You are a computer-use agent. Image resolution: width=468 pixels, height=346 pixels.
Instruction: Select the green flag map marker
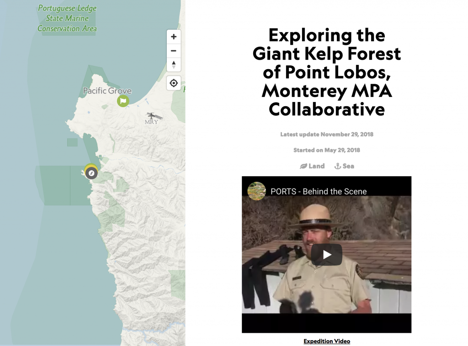(x=123, y=101)
